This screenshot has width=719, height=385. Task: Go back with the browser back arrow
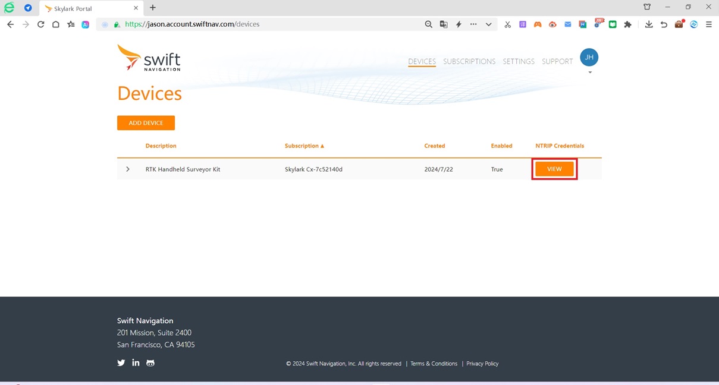[x=10, y=24]
